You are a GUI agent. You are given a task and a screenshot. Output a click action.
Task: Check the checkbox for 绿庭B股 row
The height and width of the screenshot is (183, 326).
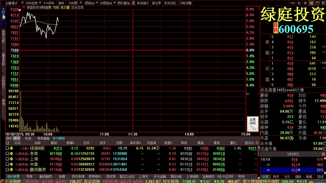coord(7,148)
